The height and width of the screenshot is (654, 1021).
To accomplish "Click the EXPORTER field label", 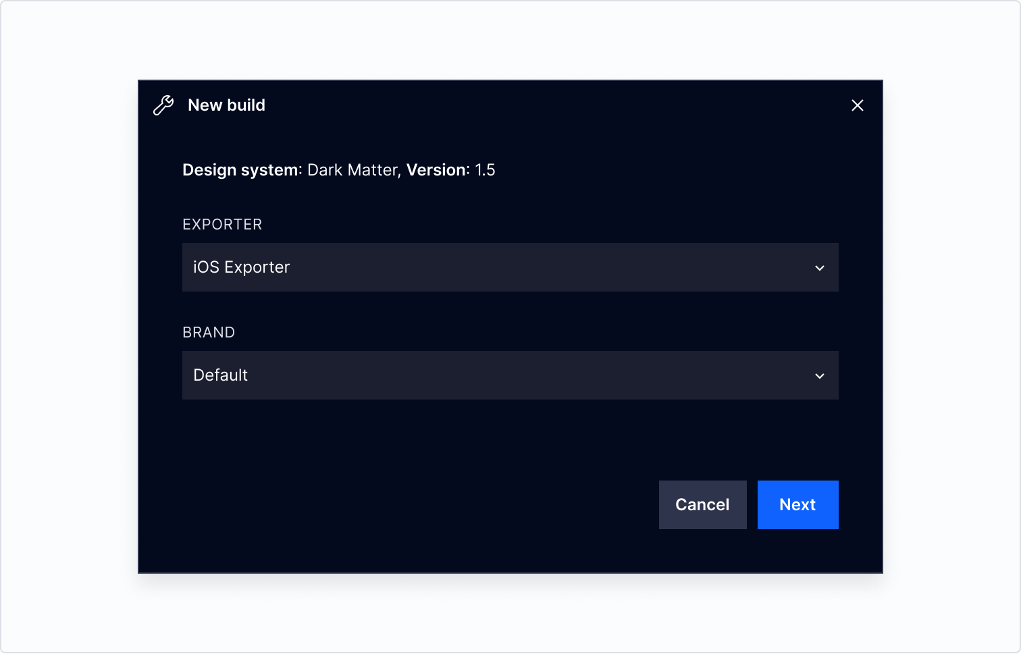I will 222,225.
